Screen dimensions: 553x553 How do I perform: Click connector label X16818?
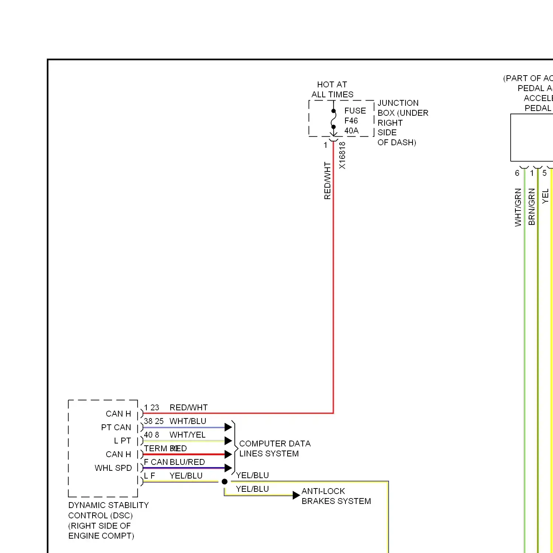coord(342,156)
